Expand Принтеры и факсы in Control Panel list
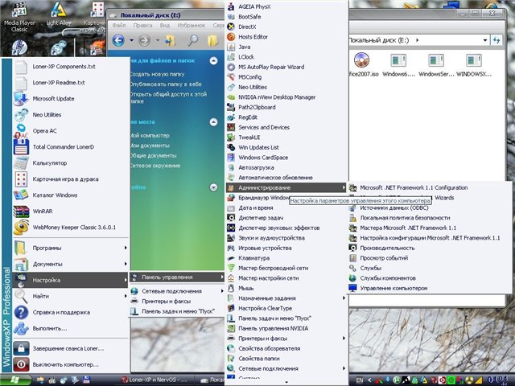Image resolution: width=515 pixels, height=386 pixels. pos(286,338)
